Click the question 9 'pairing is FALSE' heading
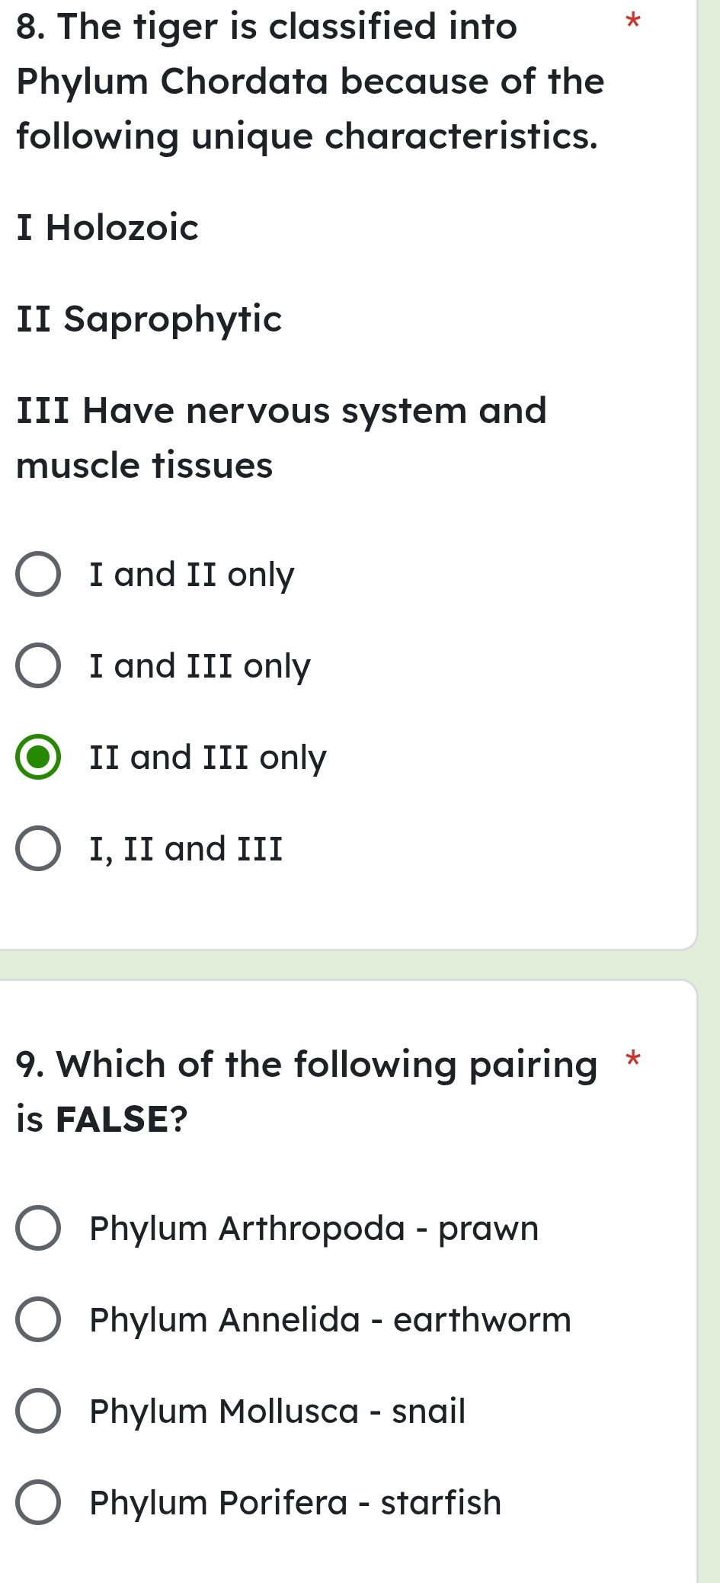 (306, 1091)
